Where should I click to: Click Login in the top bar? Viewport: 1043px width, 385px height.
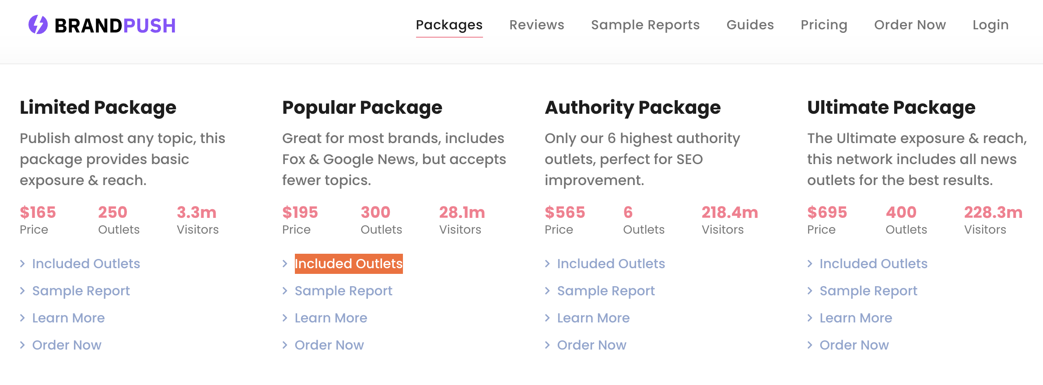pyautogui.click(x=990, y=25)
